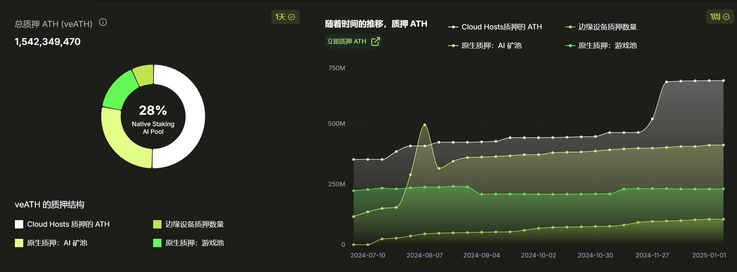Click the 2024-11-27 x-axis date label
This screenshot has width=737, height=272.
click(x=652, y=255)
